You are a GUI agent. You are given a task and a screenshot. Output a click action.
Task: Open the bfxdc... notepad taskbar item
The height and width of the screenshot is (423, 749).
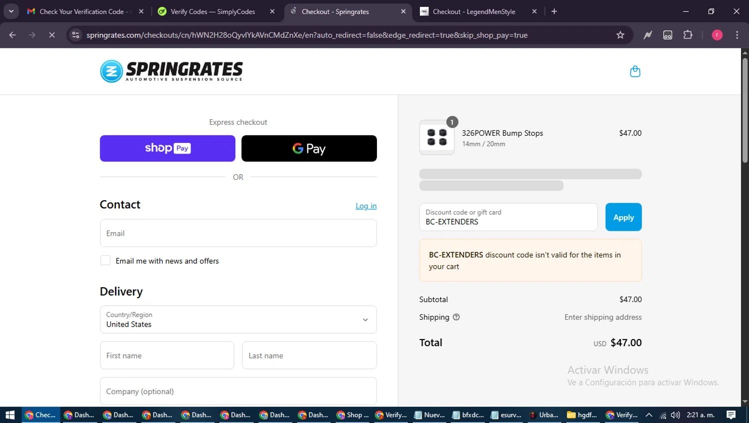[x=468, y=415]
